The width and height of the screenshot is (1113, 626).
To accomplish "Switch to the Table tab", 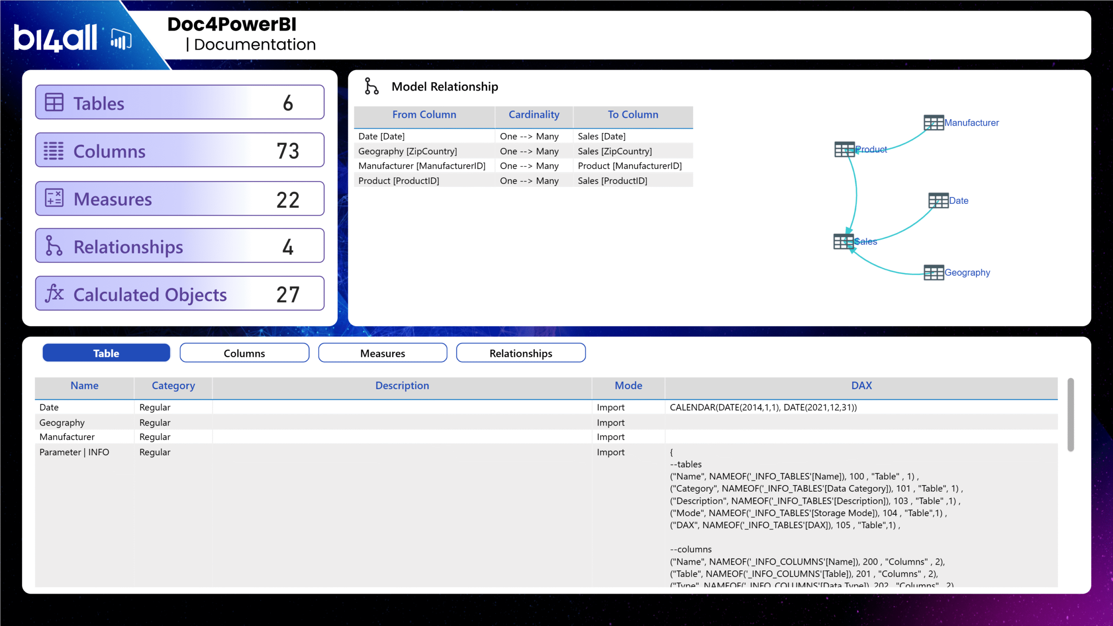I will point(106,353).
